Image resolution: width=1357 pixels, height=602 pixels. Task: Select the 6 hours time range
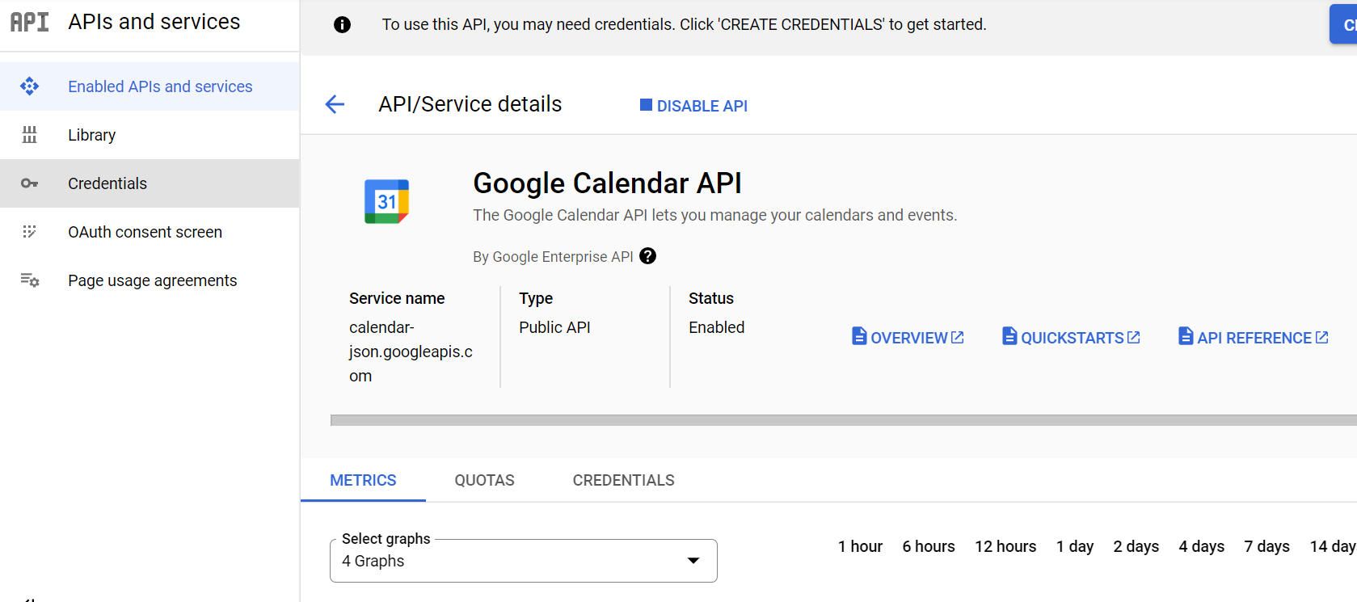click(x=929, y=546)
